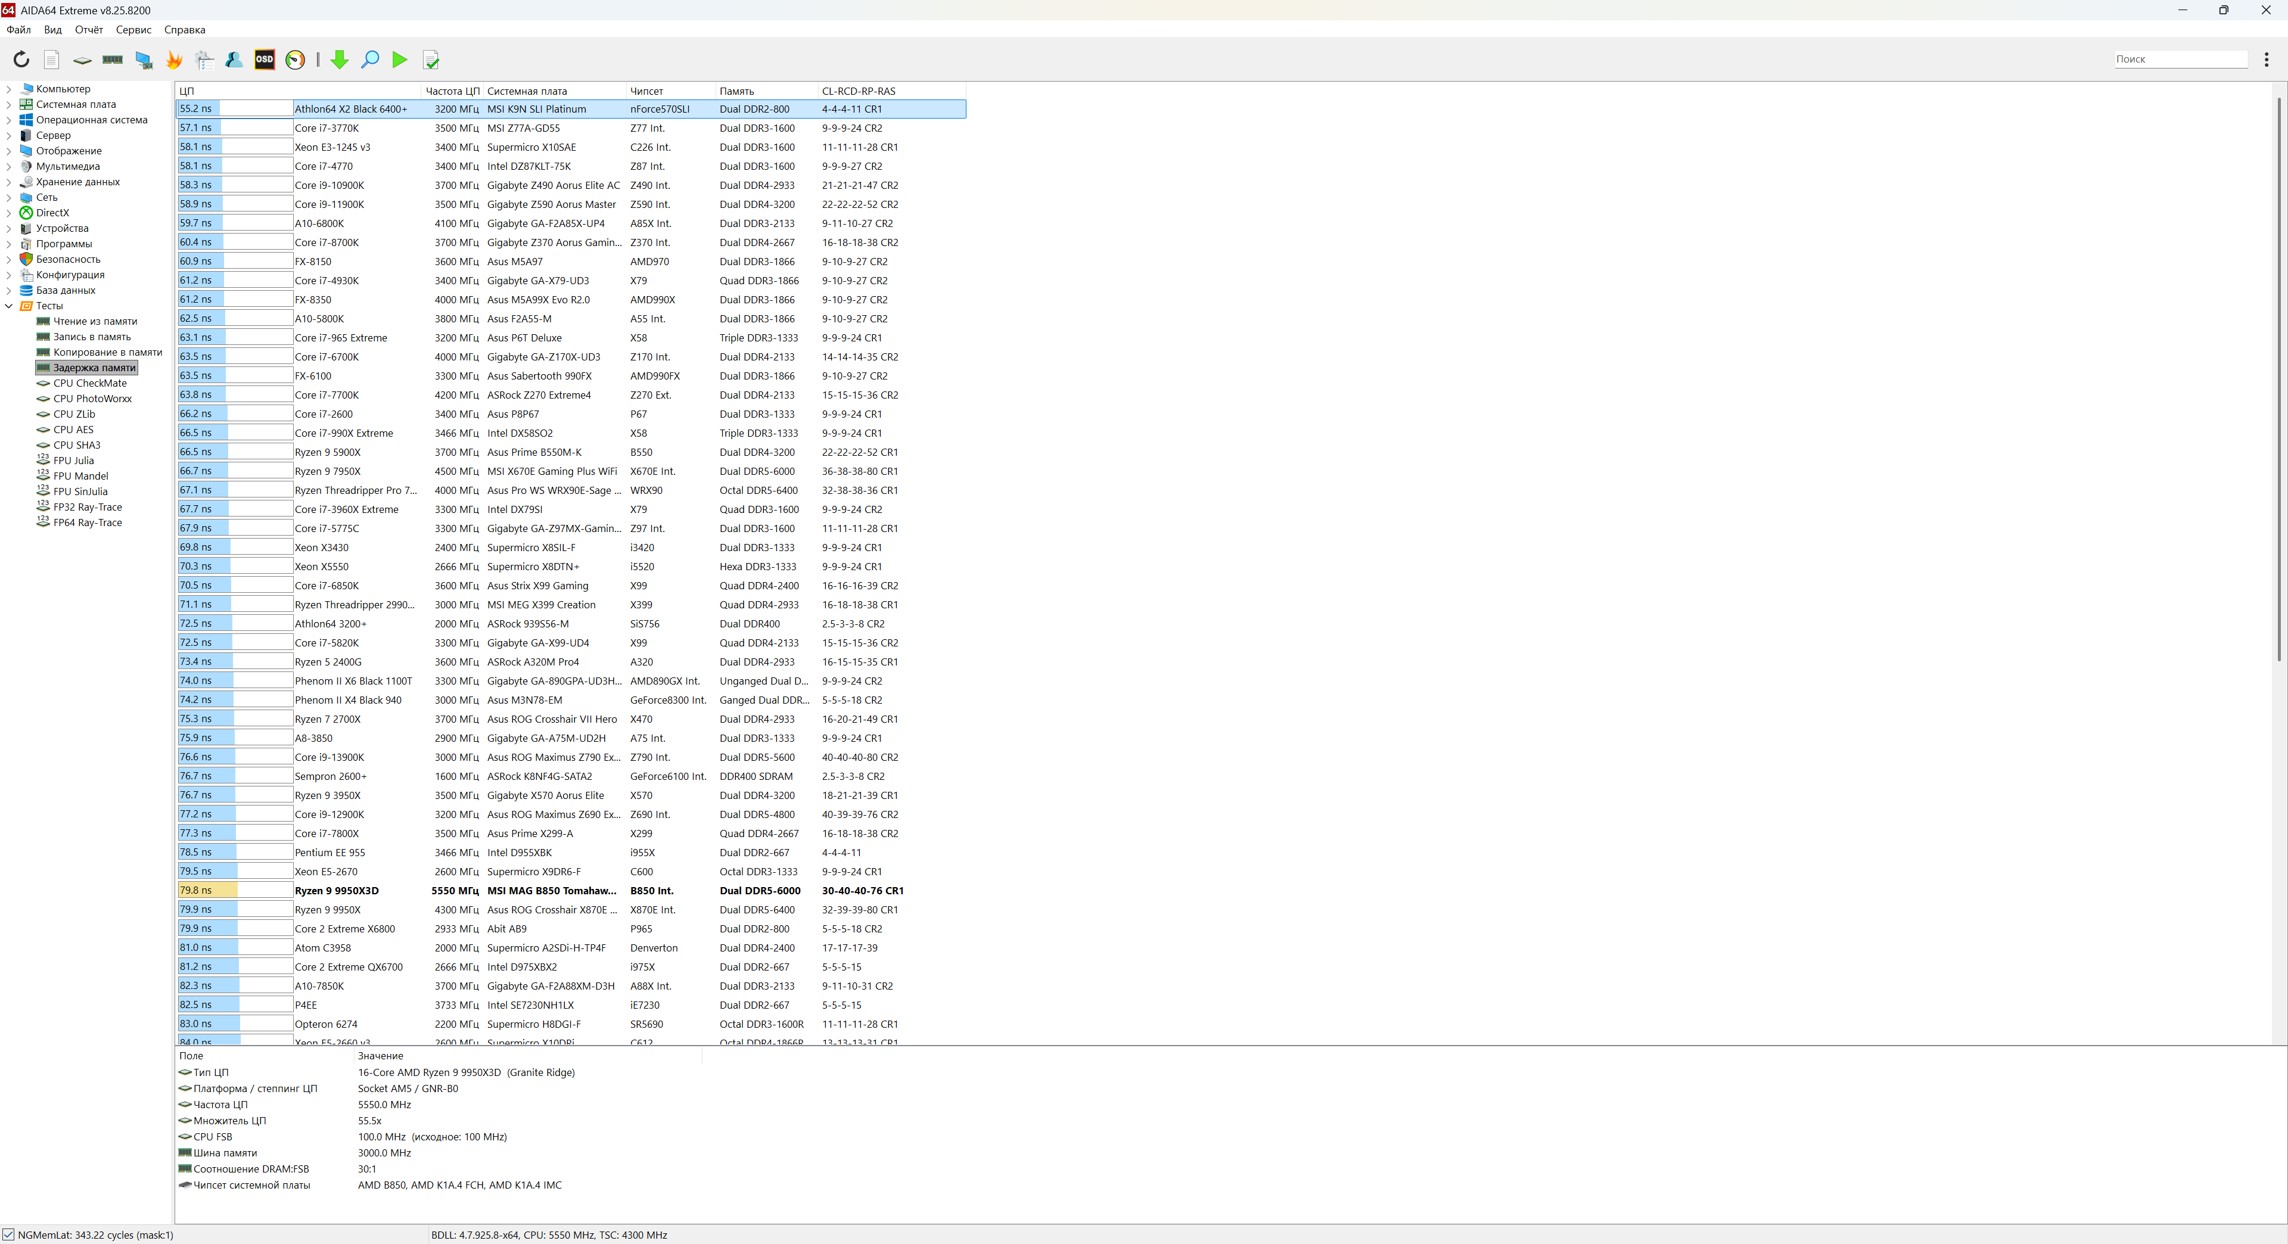Launch the system stability test flame icon
Viewport: 2288px width, 1244px height.
(174, 60)
